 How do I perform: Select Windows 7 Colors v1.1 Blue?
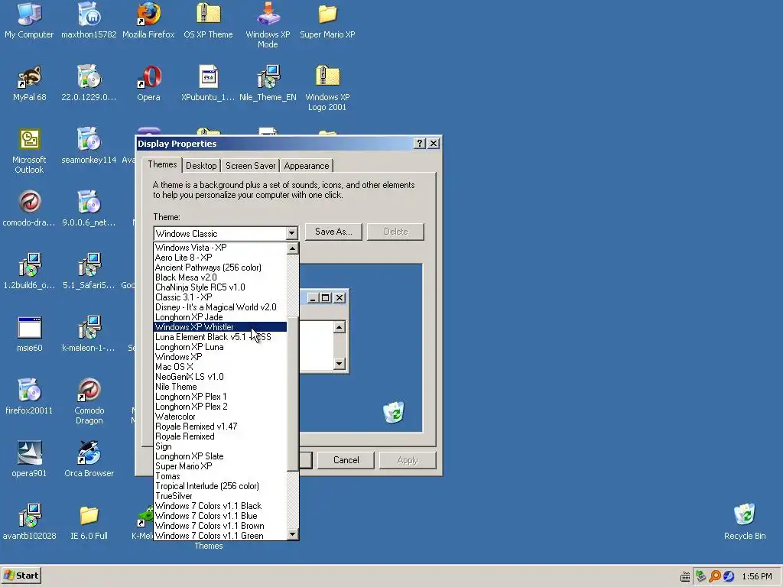tap(220, 516)
